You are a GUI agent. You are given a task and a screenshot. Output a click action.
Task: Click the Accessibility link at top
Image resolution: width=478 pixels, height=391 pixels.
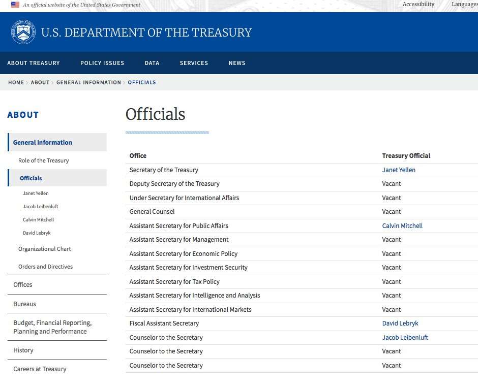418,4
